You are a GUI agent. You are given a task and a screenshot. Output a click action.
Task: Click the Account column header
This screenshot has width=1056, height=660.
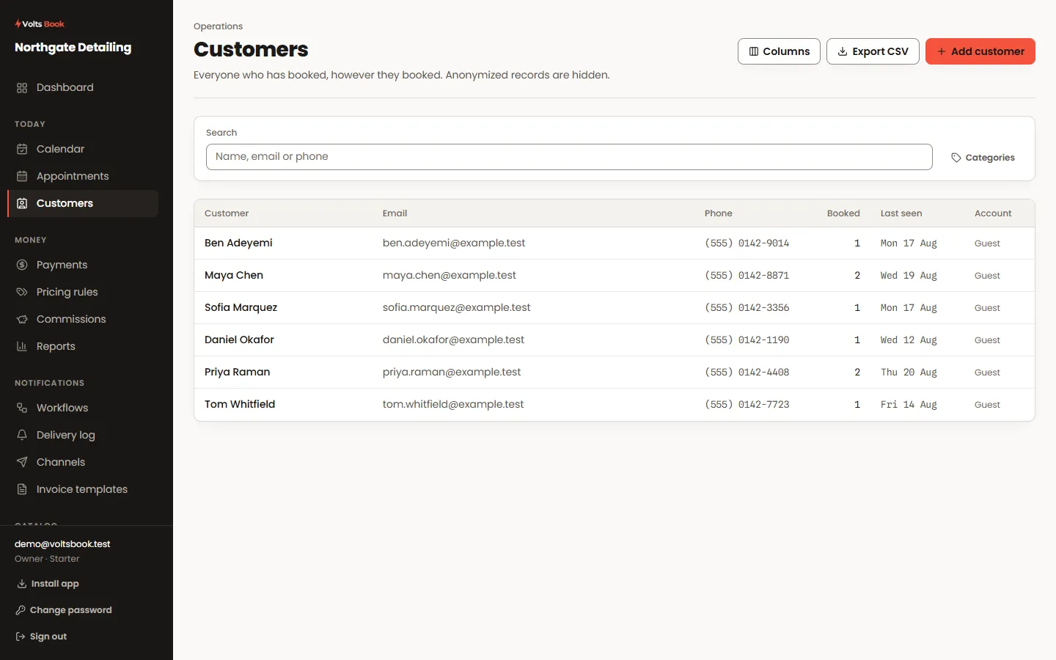(x=993, y=213)
